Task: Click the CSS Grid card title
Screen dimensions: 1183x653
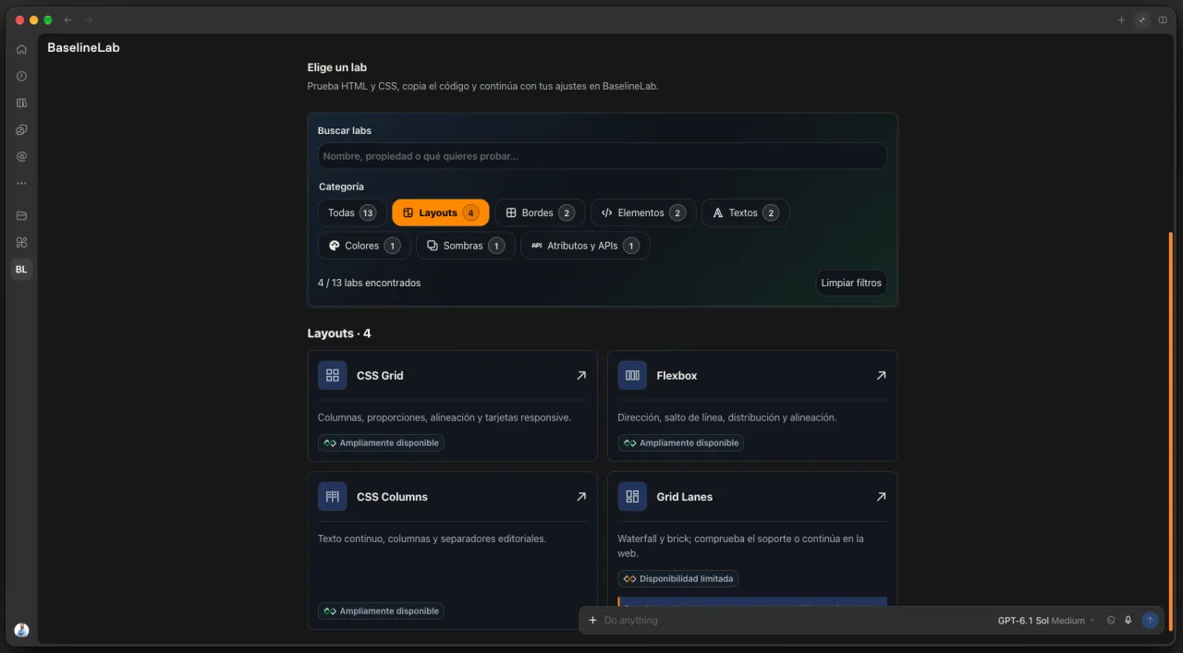Action: (x=380, y=375)
